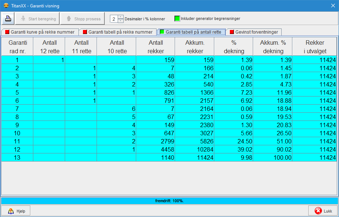
Task: Click Antall 10 rette value 6
Action: click(116, 109)
